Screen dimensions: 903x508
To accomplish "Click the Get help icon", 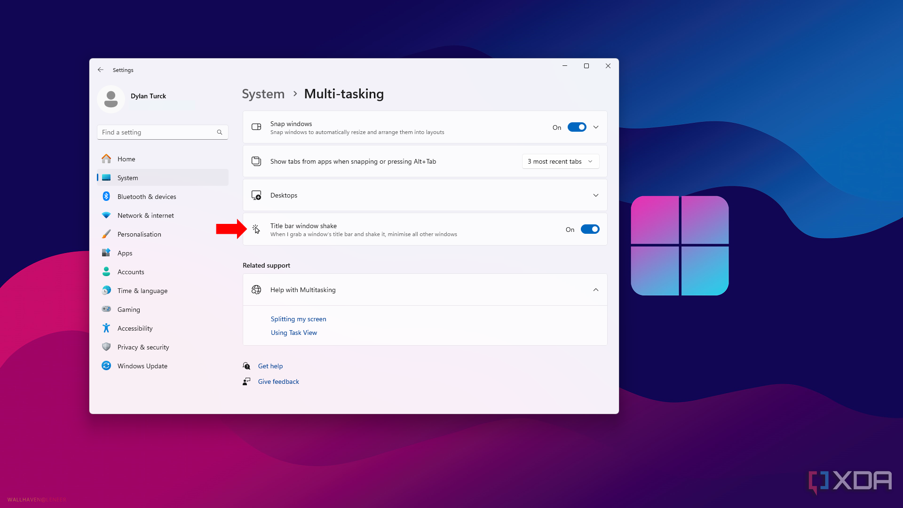I will 247,365.
